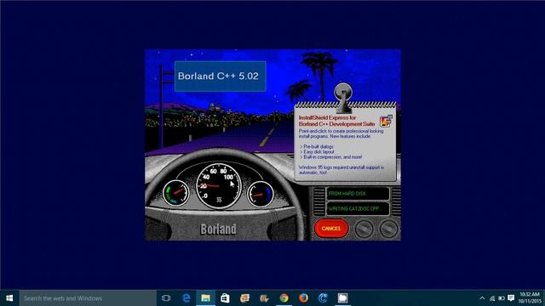
Task: Open the Windows Store from the taskbar
Action: point(225,298)
